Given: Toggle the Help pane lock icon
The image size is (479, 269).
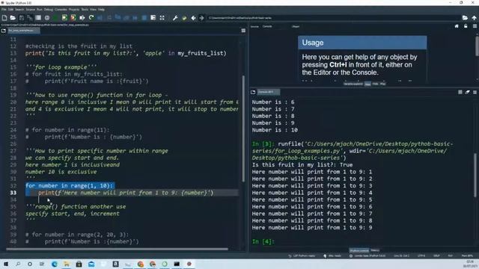Looking at the screenshot, I should pos(466,26).
